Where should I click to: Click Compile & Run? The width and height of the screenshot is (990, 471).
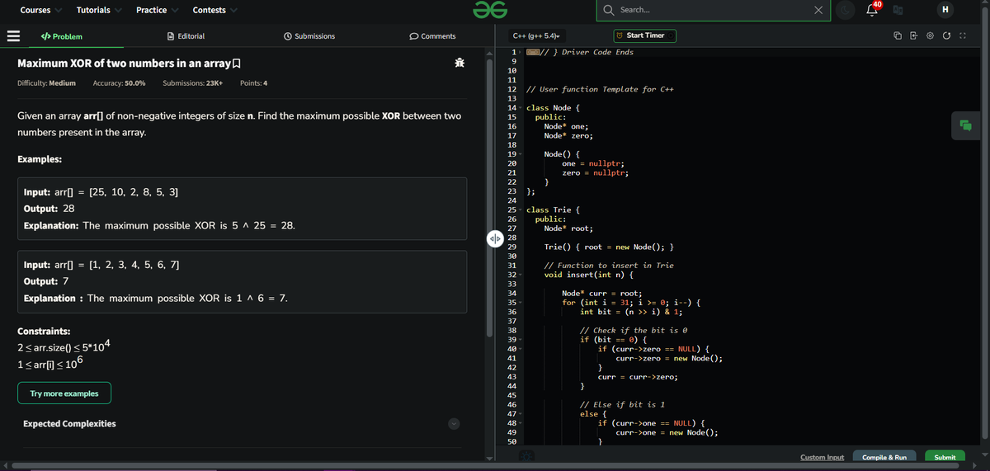coord(884,457)
